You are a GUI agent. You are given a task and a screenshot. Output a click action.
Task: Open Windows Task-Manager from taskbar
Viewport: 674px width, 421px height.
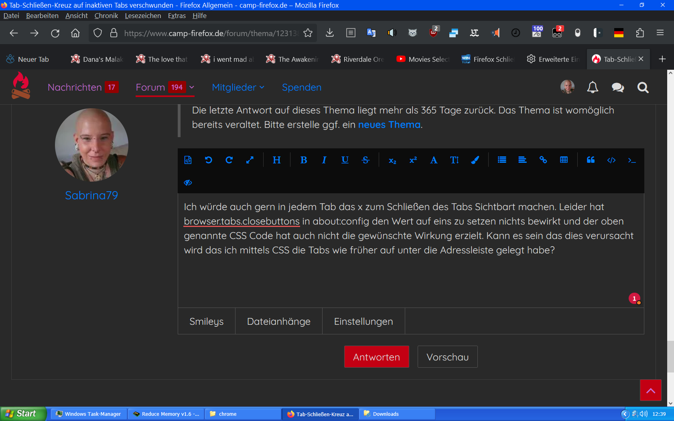pos(88,414)
